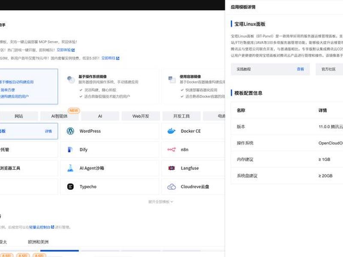Open the Web开发 category tab

(x=141, y=116)
